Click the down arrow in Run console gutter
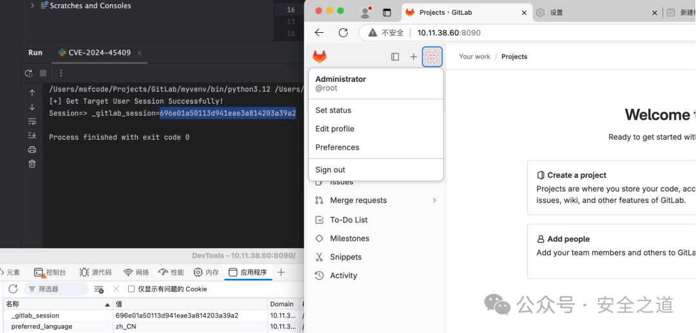The width and height of the screenshot is (696, 333). [x=32, y=107]
